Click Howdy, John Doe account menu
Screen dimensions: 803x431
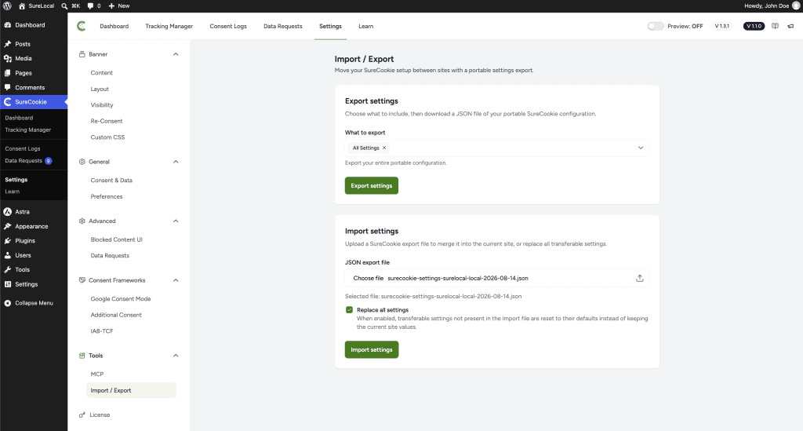pos(772,6)
